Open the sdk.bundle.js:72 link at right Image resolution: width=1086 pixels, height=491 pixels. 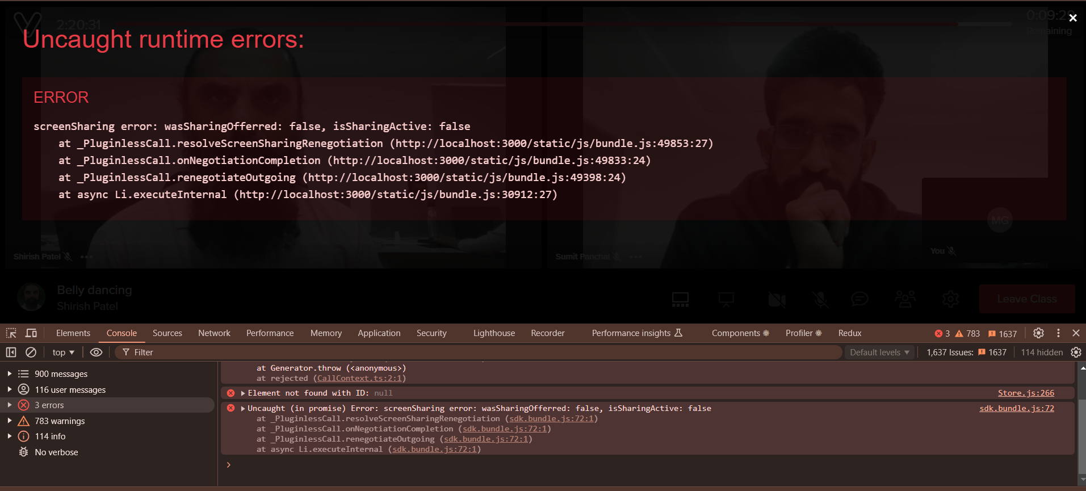pos(1017,408)
